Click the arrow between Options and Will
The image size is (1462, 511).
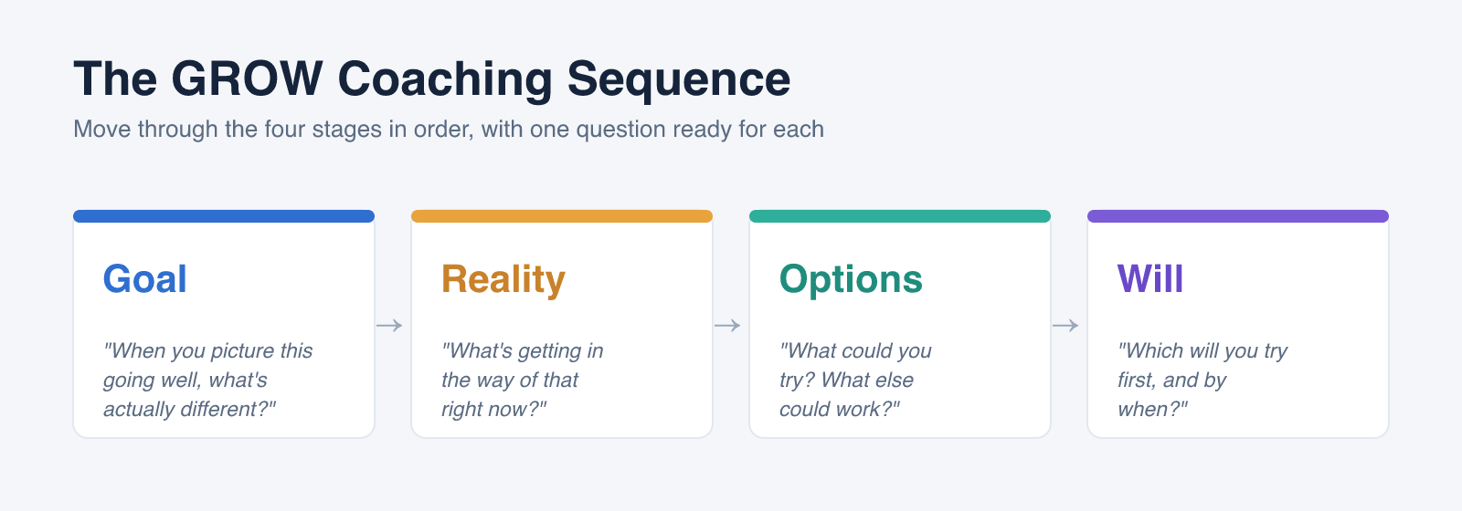1065,326
